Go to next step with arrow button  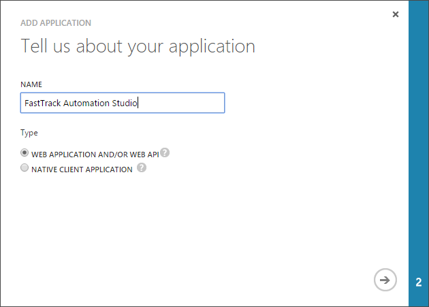(x=385, y=280)
